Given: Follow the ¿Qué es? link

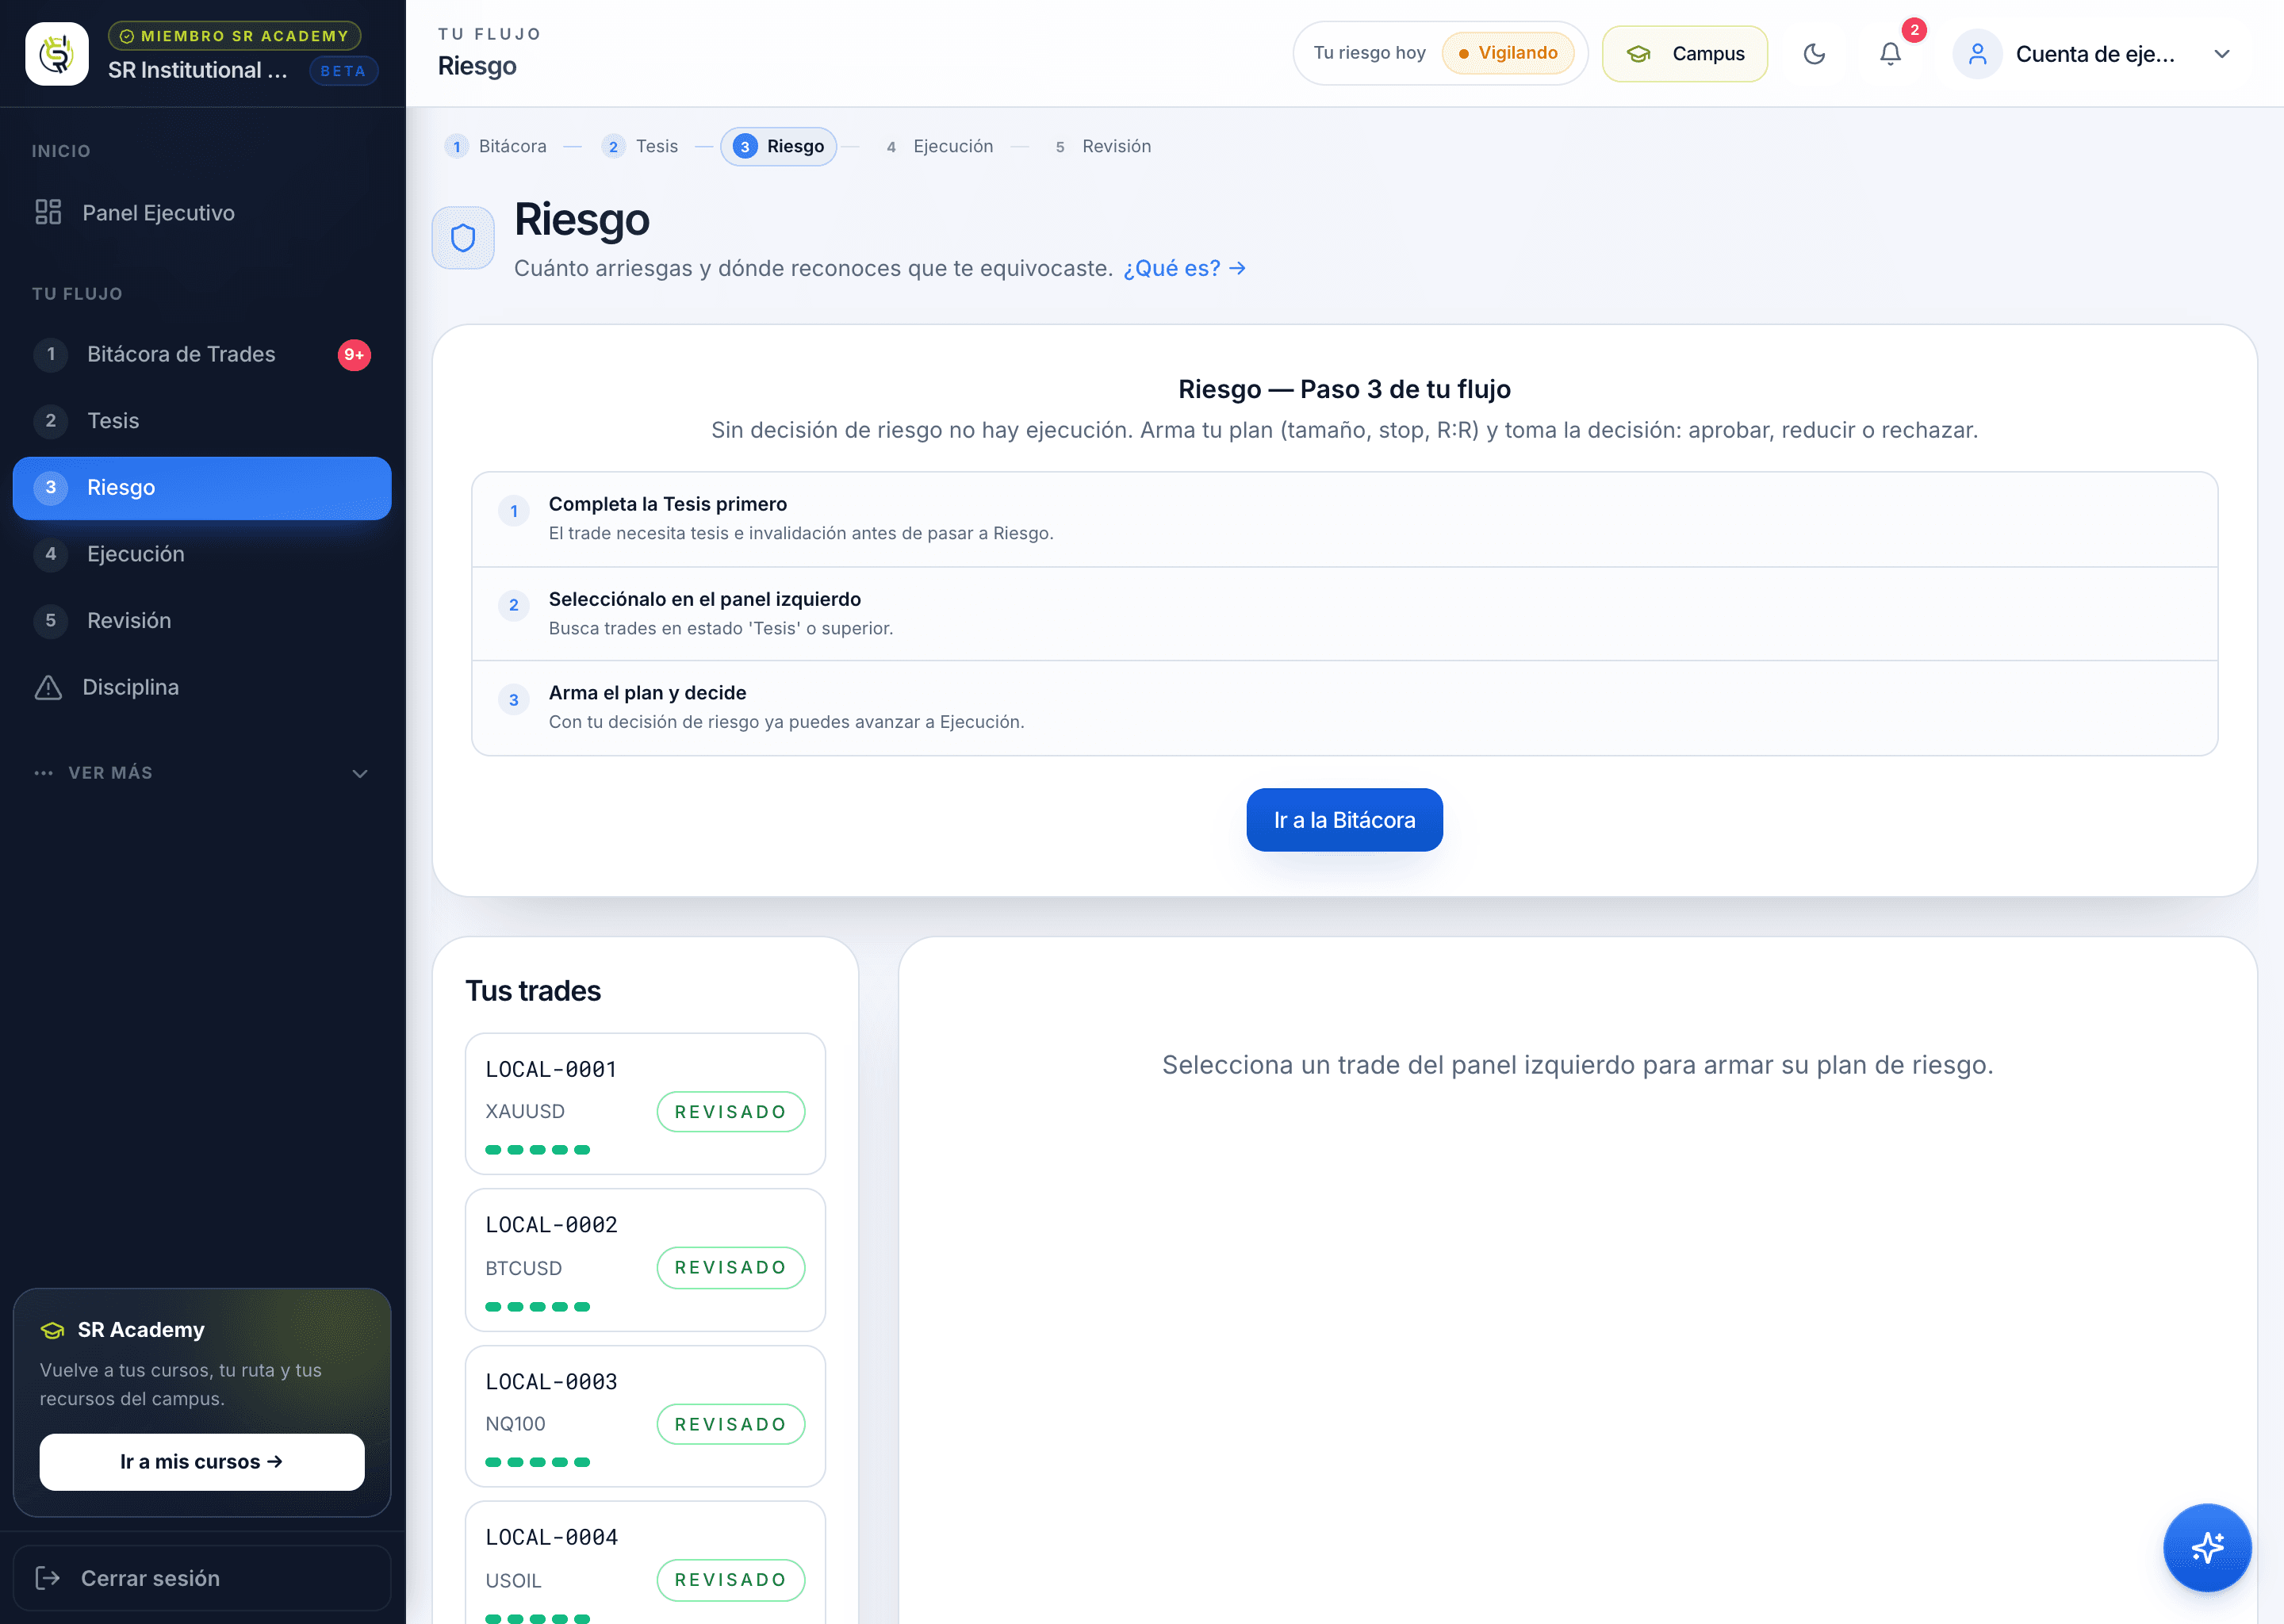Looking at the screenshot, I should 1184,268.
